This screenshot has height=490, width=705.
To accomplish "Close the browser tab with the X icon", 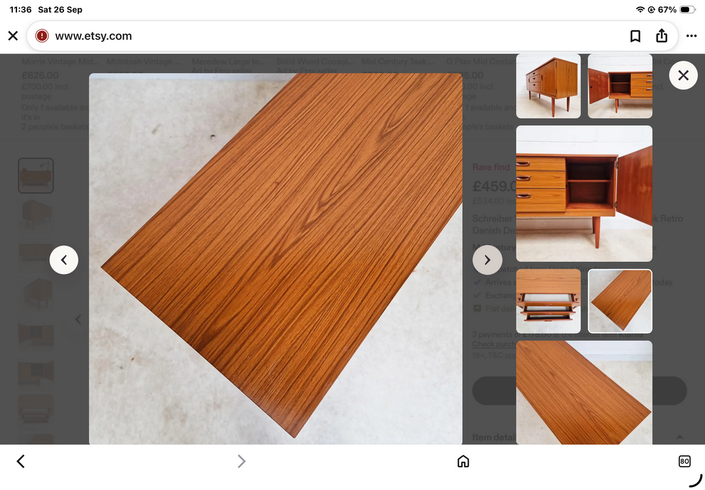I will click(x=13, y=36).
